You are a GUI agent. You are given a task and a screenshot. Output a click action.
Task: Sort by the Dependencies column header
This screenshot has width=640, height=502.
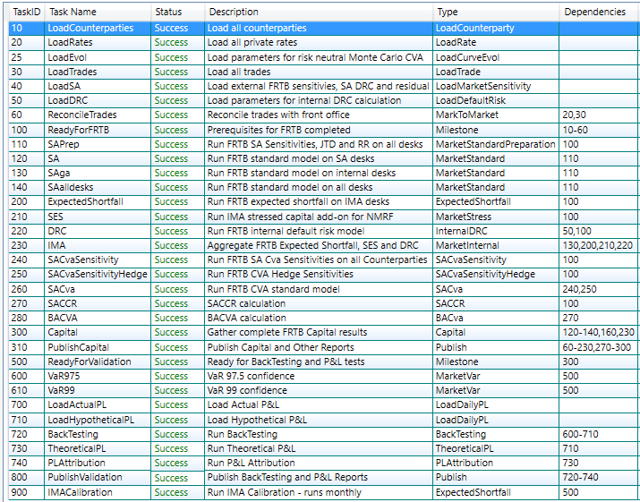click(598, 13)
